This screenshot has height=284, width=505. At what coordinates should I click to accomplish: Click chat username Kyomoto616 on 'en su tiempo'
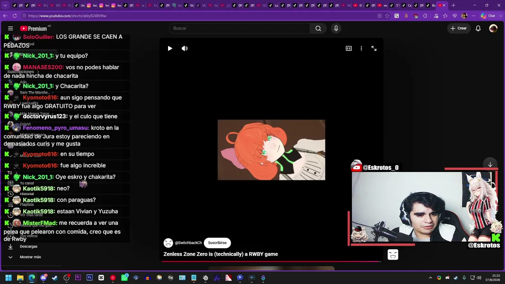pyautogui.click(x=41, y=154)
